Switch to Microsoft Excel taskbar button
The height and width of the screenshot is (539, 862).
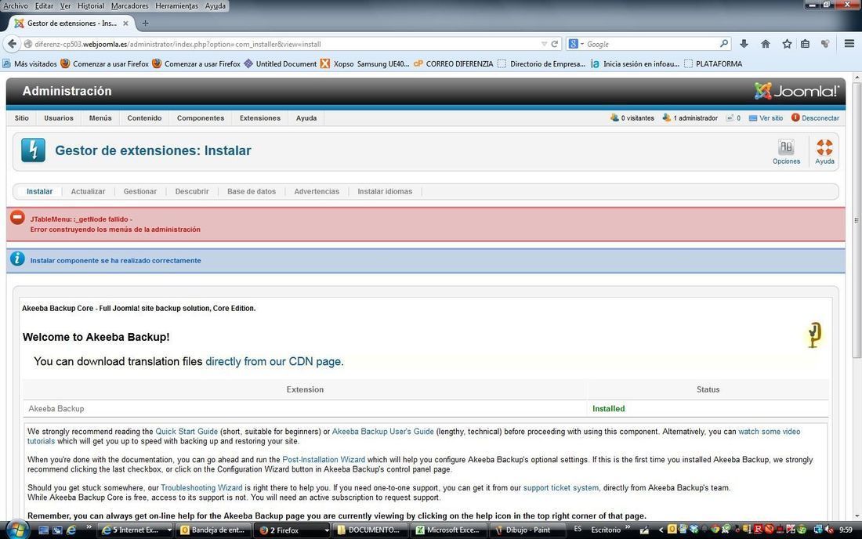[x=450, y=530]
